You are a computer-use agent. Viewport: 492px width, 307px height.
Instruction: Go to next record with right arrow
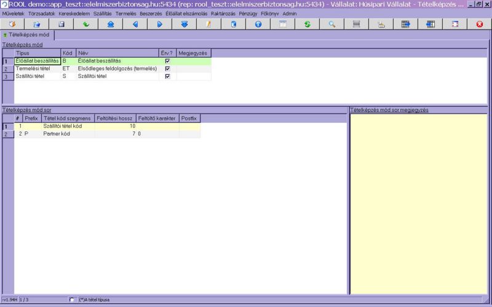pyautogui.click(x=159, y=25)
